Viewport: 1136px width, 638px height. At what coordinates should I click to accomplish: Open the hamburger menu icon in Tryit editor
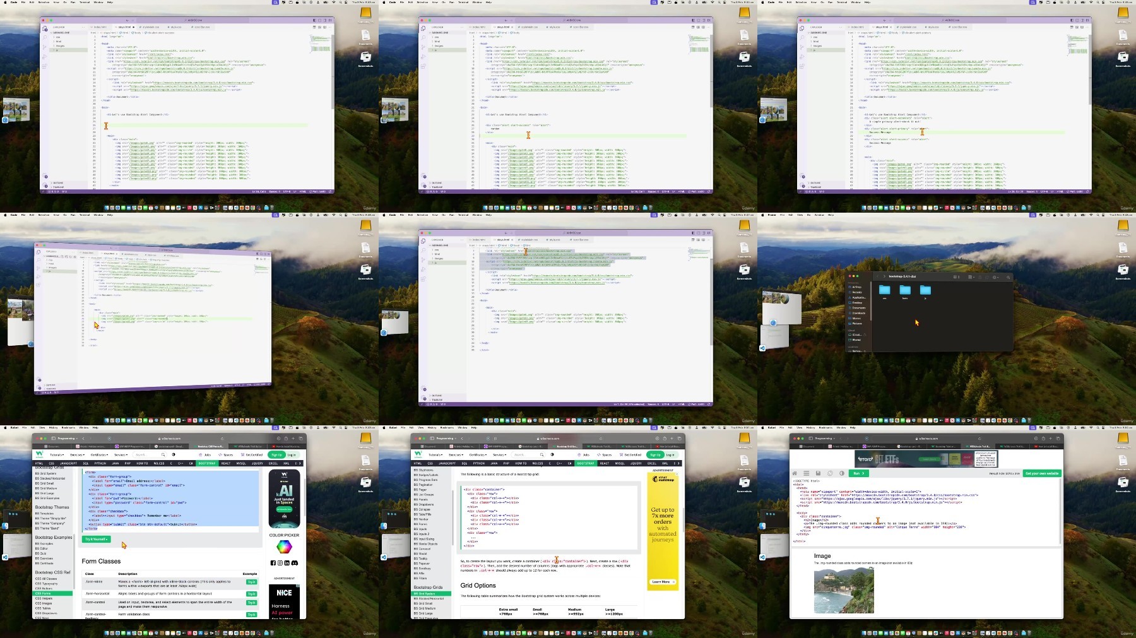(807, 473)
